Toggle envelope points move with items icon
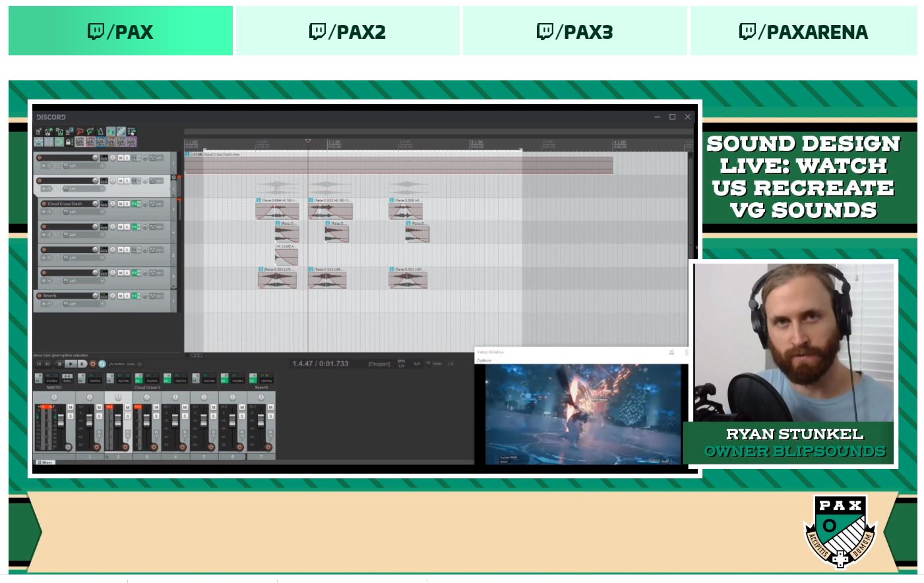The height and width of the screenshot is (583, 924). click(x=38, y=142)
